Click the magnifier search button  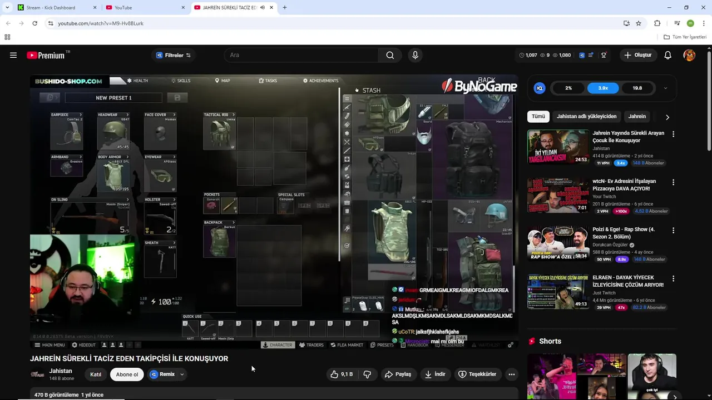click(390, 55)
